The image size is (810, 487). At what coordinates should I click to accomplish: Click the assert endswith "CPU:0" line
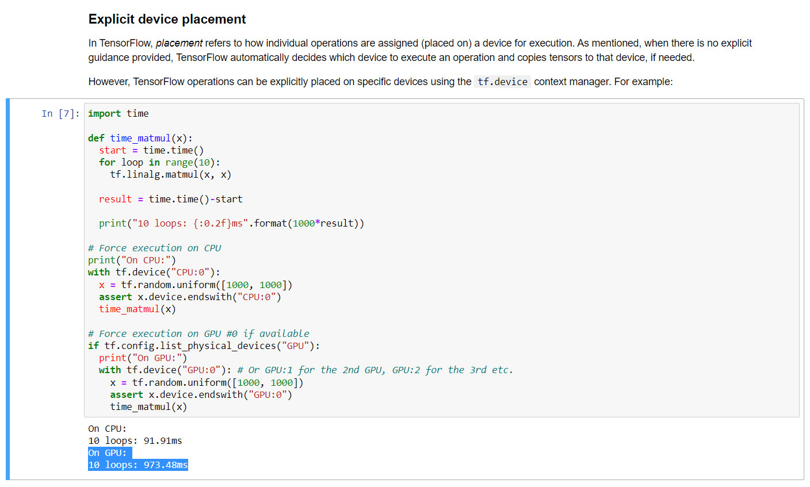tap(190, 297)
